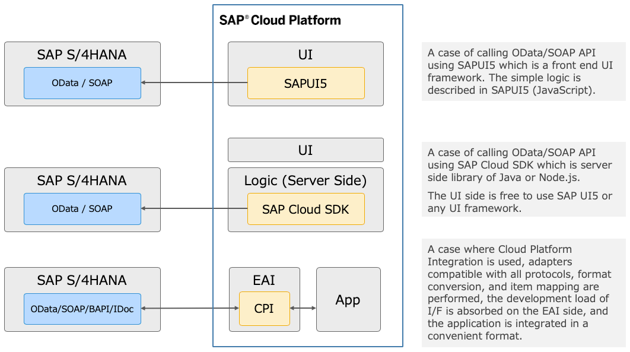Viewport: 630px width, 352px height.
Task: Click the "SAP Cloud Platform" title
Action: pyautogui.click(x=279, y=20)
